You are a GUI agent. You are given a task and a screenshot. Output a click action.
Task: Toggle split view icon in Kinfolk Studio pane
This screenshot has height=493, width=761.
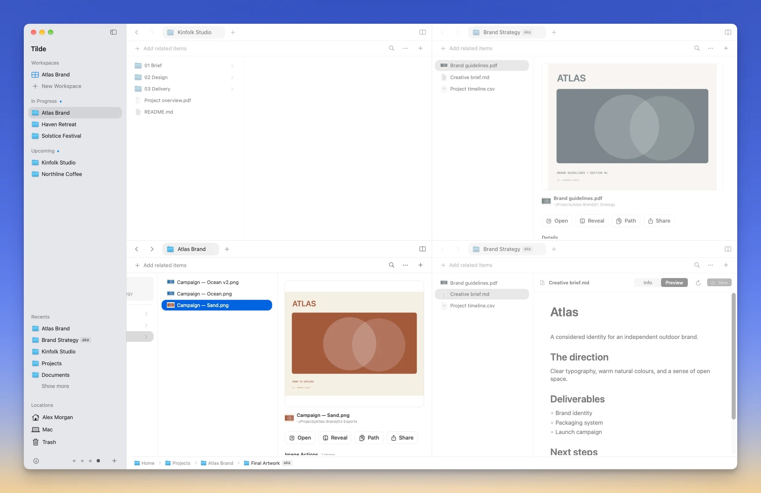422,32
